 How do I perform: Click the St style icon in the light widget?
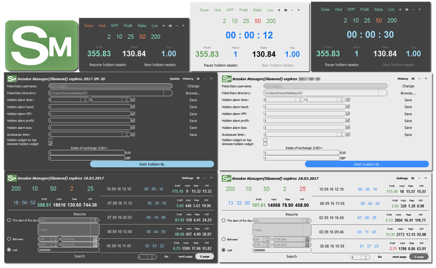(x=285, y=10)
